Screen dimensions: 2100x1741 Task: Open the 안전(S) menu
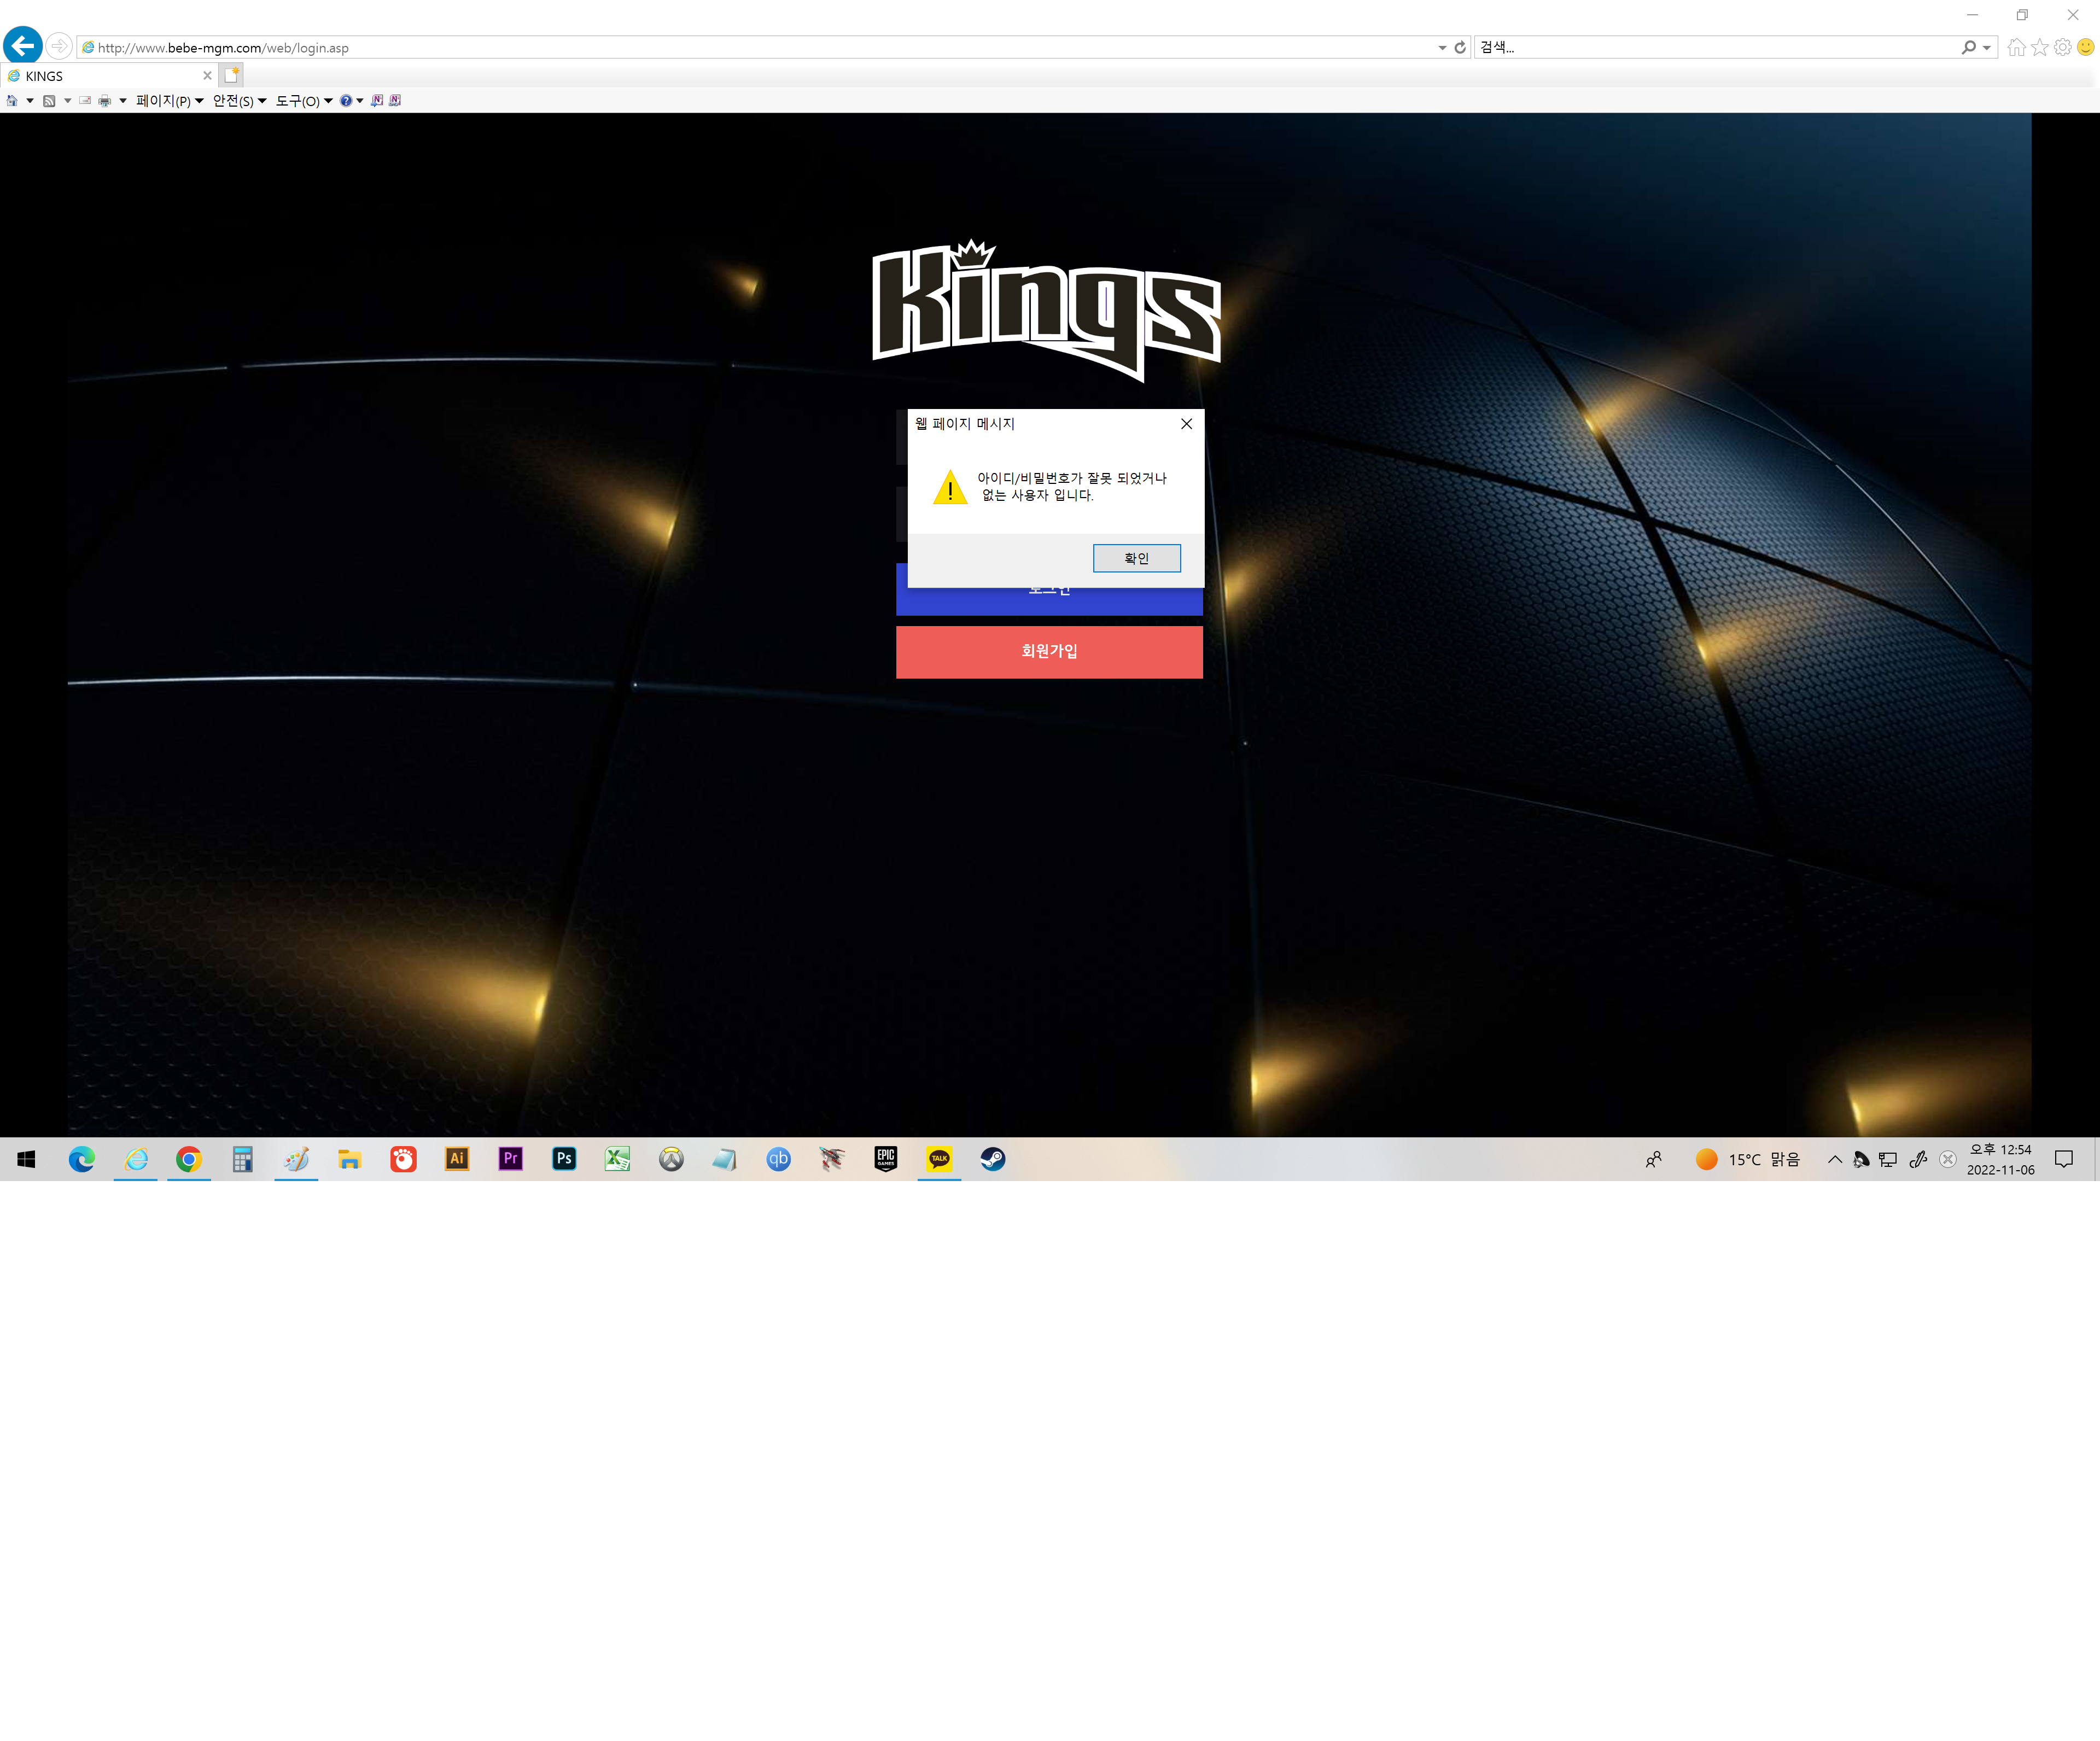pyautogui.click(x=240, y=101)
